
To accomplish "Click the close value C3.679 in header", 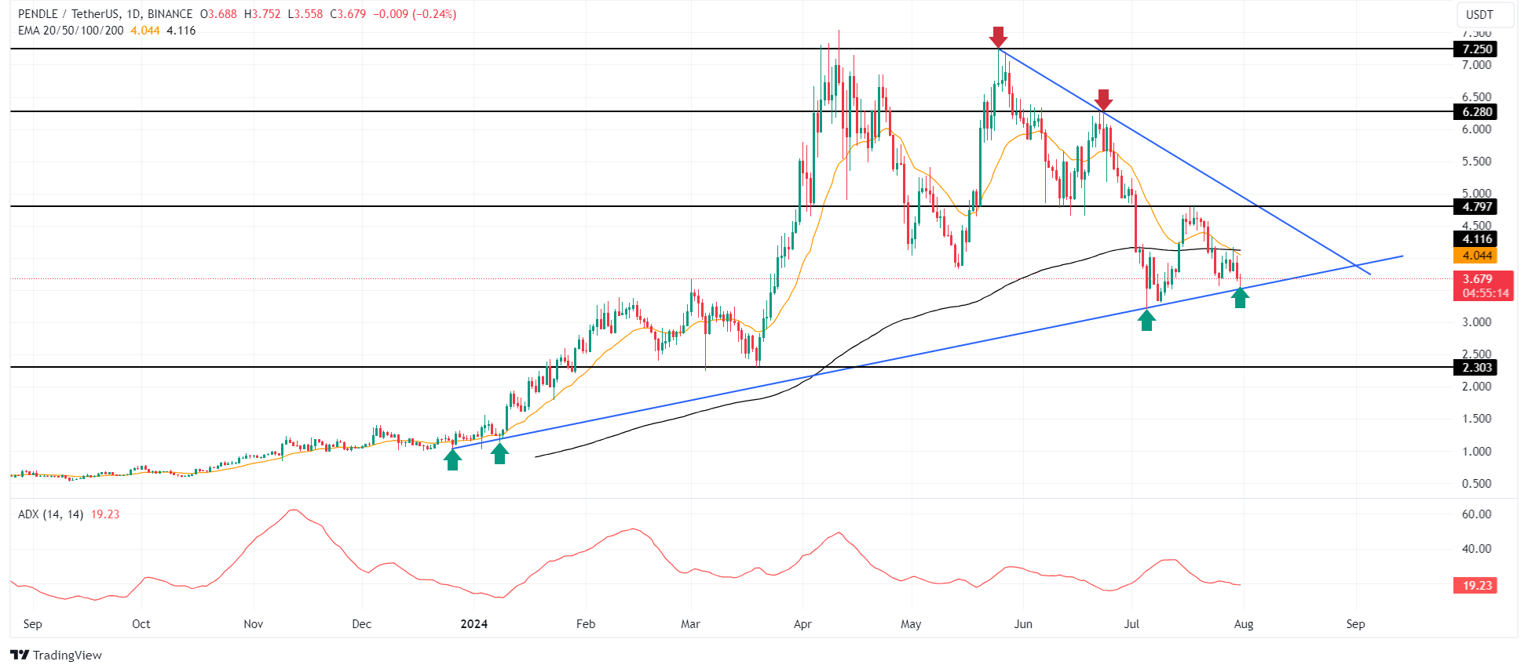I will (347, 14).
